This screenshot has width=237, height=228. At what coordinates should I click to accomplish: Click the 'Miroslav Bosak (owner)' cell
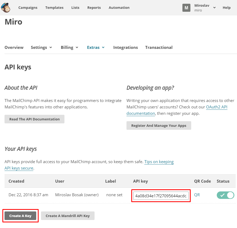(x=77, y=195)
